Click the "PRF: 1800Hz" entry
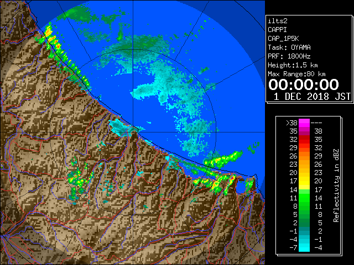Image resolution: width=354 pixels, height=265 pixels. pos(289,56)
